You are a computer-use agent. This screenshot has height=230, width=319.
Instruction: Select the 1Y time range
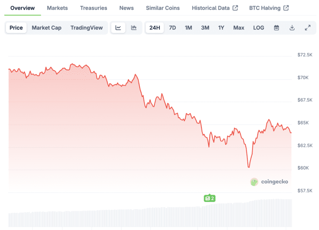tap(221, 28)
